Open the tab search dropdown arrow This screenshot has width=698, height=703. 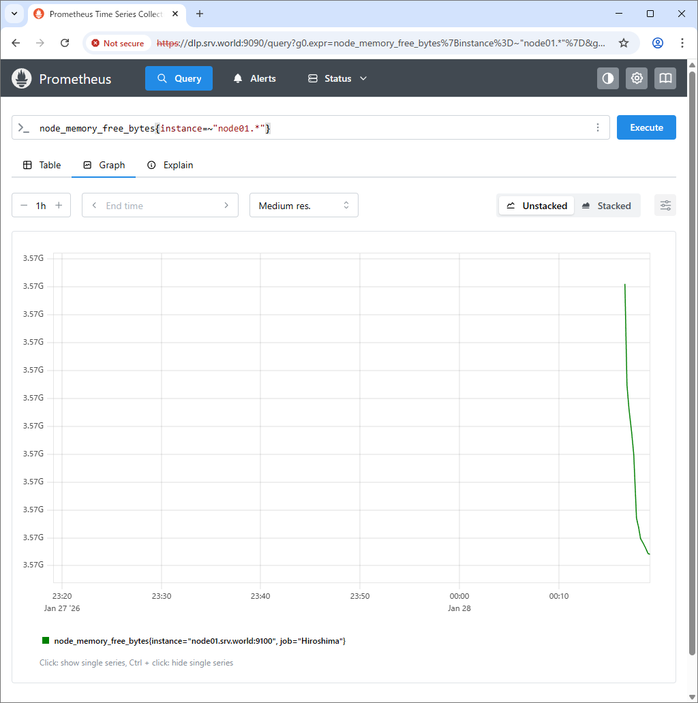point(14,14)
